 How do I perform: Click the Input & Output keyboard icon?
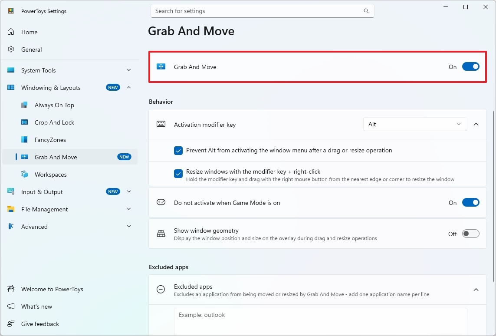[11, 191]
